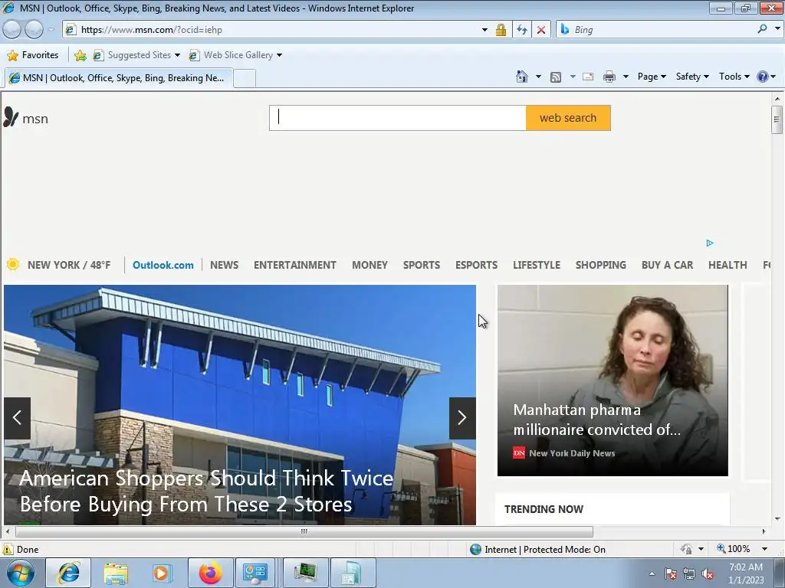This screenshot has height=588, width=785.
Task: Show the next carousel slide
Action: [x=462, y=418]
